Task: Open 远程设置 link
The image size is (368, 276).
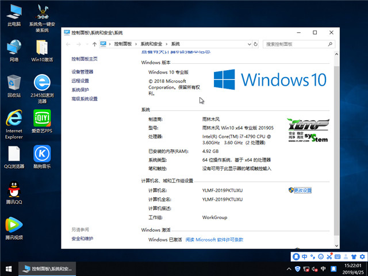Action: pyautogui.click(x=80, y=80)
